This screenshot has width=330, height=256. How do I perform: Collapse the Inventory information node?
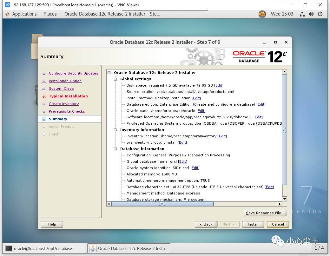click(115, 130)
